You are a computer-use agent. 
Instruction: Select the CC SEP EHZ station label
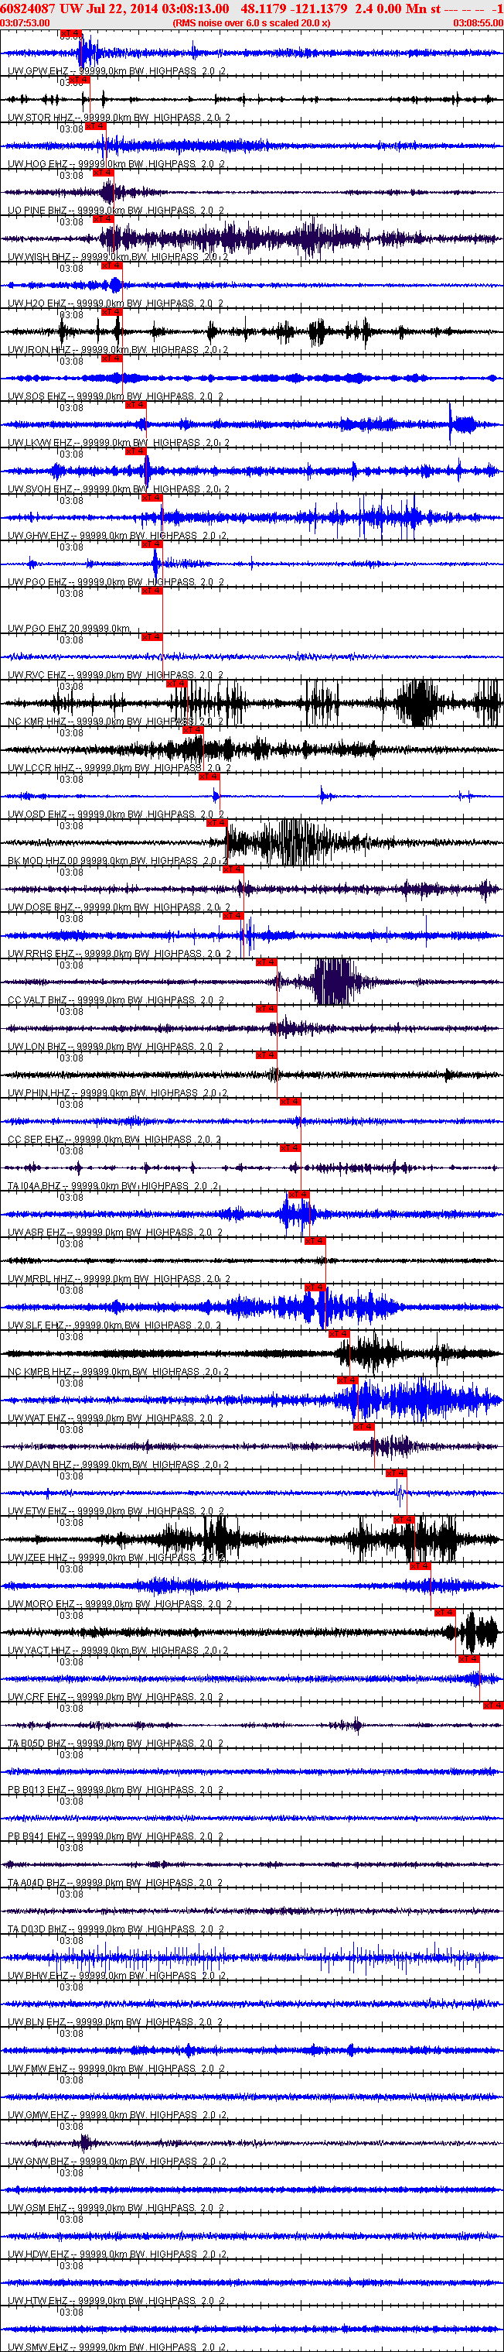click(x=114, y=1140)
